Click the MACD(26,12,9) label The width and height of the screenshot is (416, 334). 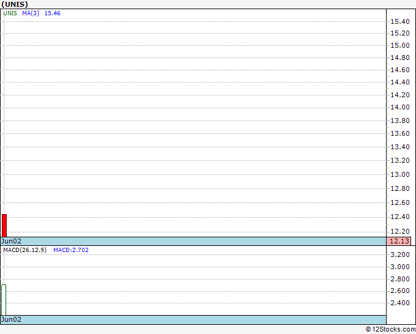[24, 250]
